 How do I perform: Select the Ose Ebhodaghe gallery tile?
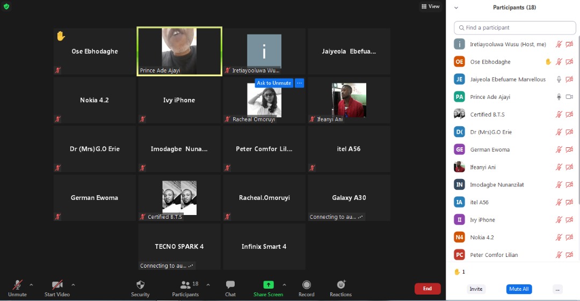click(x=95, y=51)
